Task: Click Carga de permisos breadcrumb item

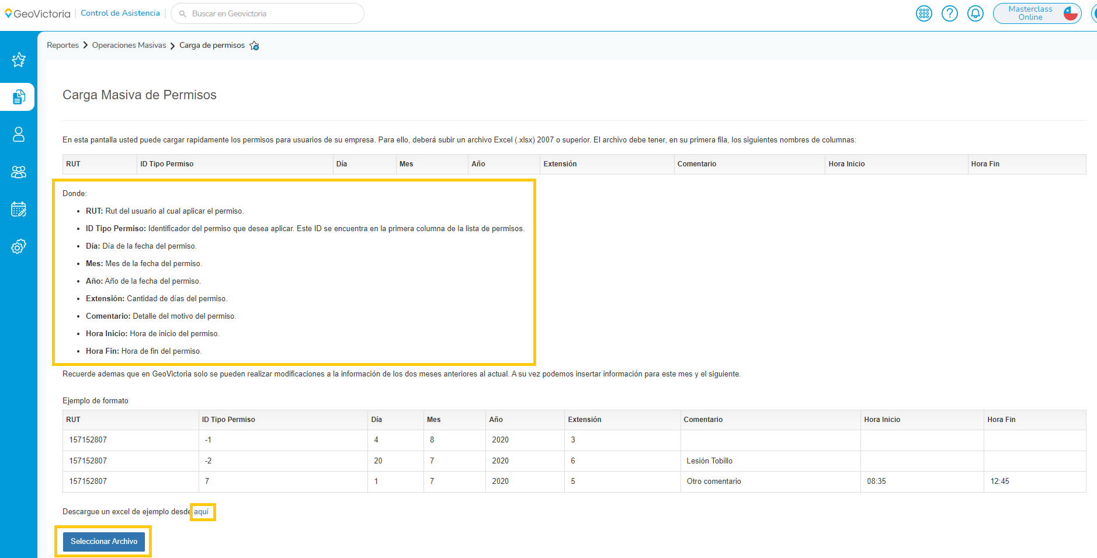Action: [212, 46]
